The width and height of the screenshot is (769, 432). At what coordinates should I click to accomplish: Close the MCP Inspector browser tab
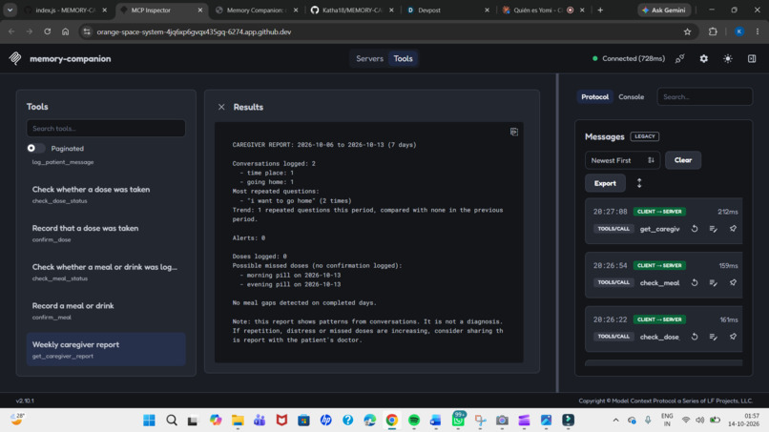[200, 10]
